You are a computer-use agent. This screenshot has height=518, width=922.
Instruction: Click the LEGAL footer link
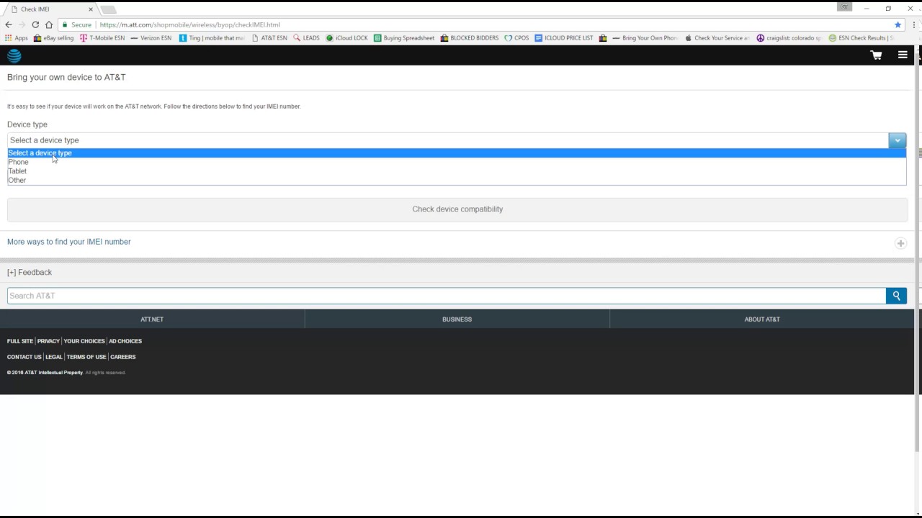54,357
